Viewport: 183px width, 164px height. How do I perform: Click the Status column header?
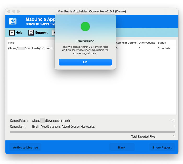coord(162,43)
